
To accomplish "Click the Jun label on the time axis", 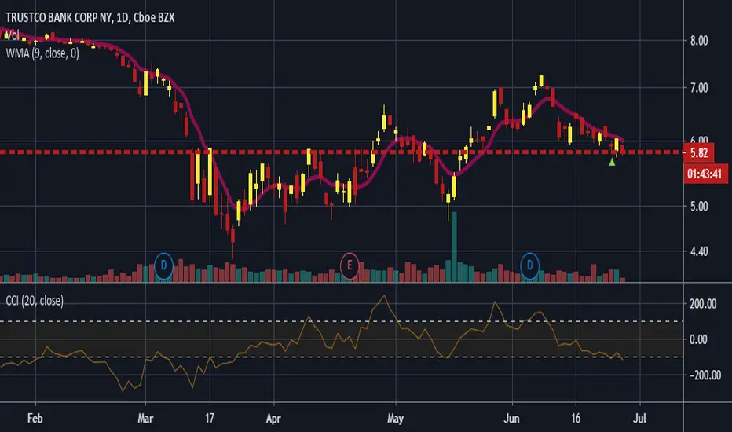I will point(511,418).
